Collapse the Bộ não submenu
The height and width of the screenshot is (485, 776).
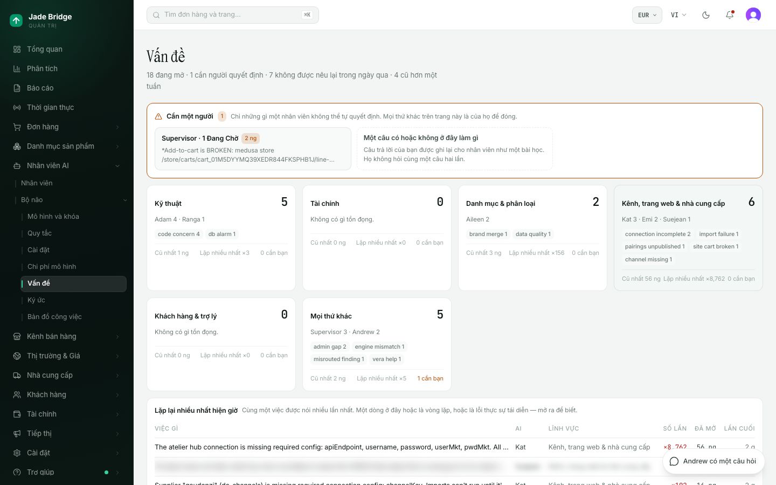point(73,199)
